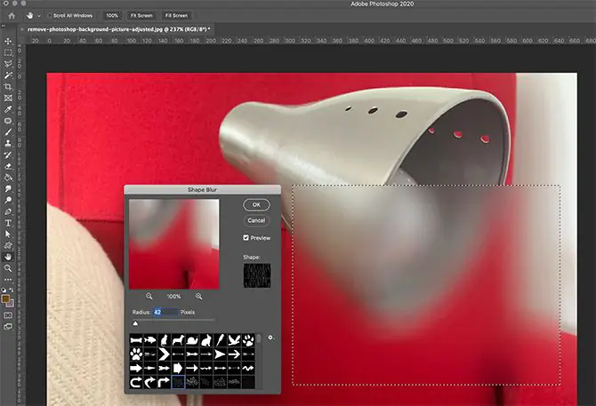Select the Move tool

(9, 41)
